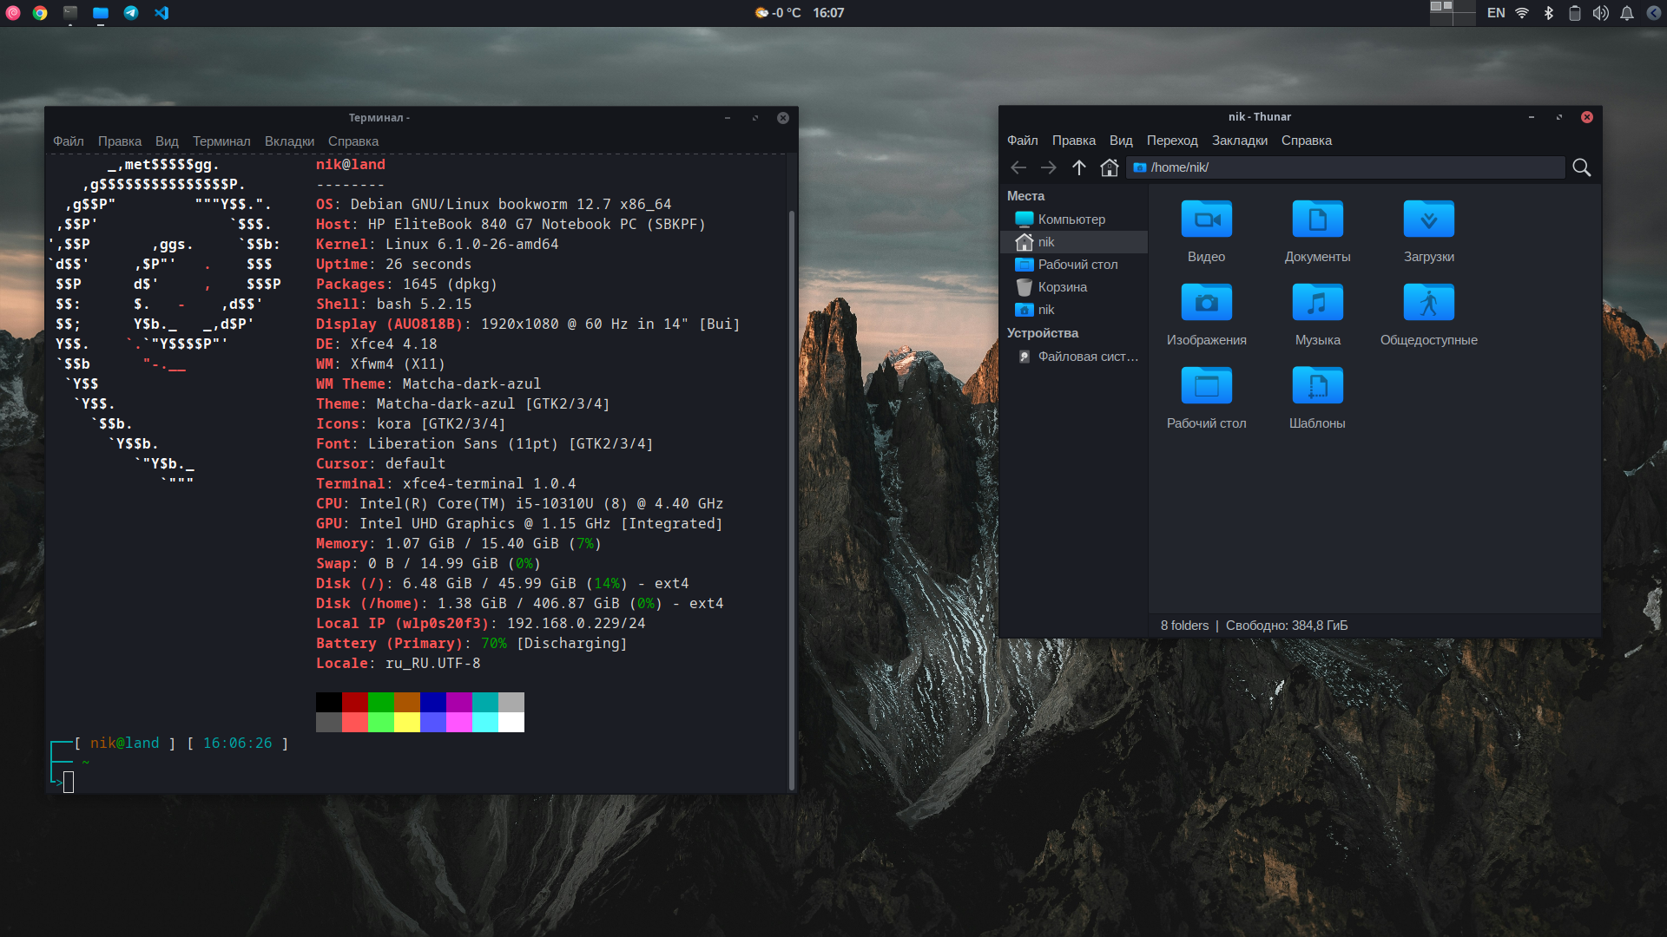Viewport: 1667px width, 937px height.
Task: Click the Thunar home toolbar icon
Action: (x=1109, y=167)
